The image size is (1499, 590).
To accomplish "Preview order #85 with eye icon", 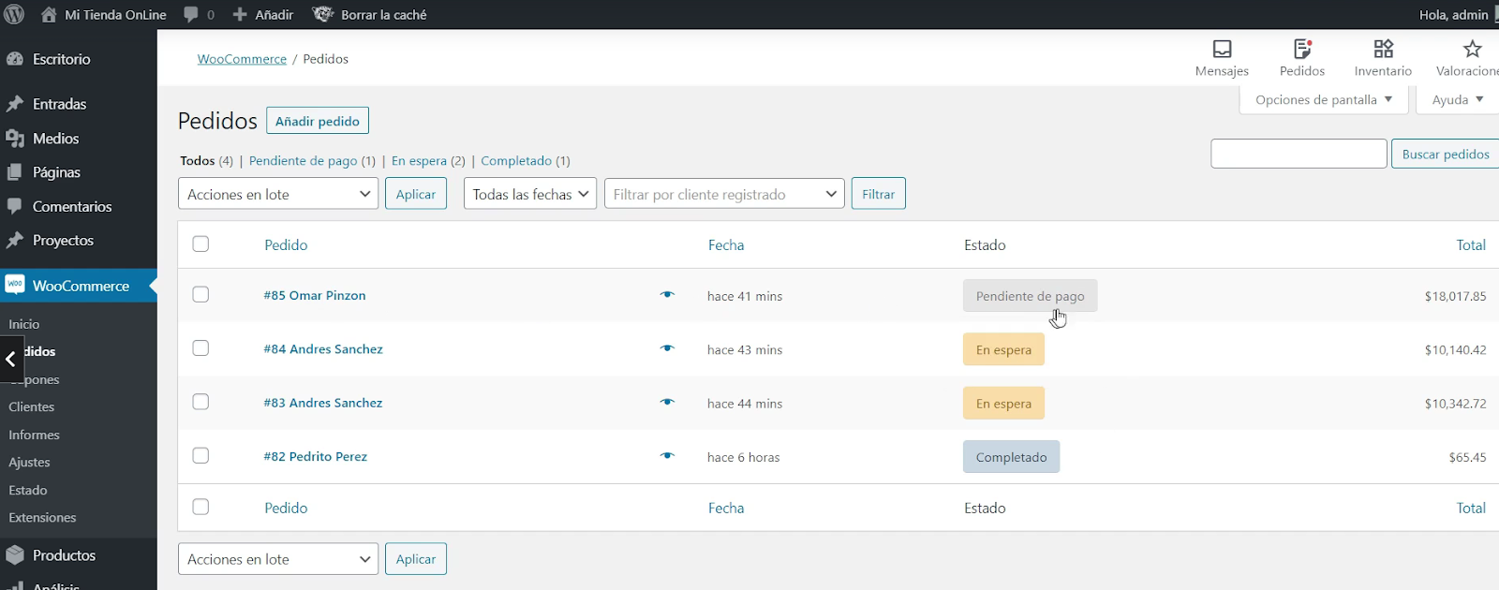I will (x=667, y=295).
